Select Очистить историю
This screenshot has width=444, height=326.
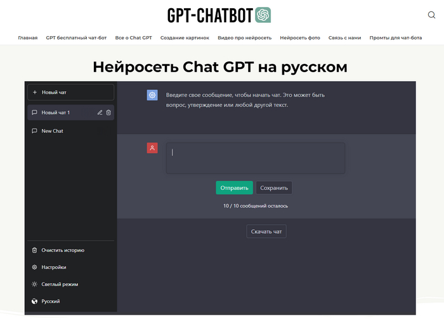coord(63,250)
